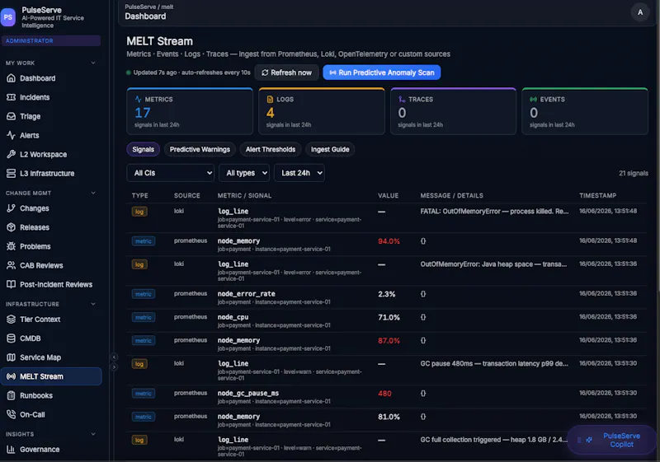
Task: Collapse the Insights section
Action: [93, 434]
